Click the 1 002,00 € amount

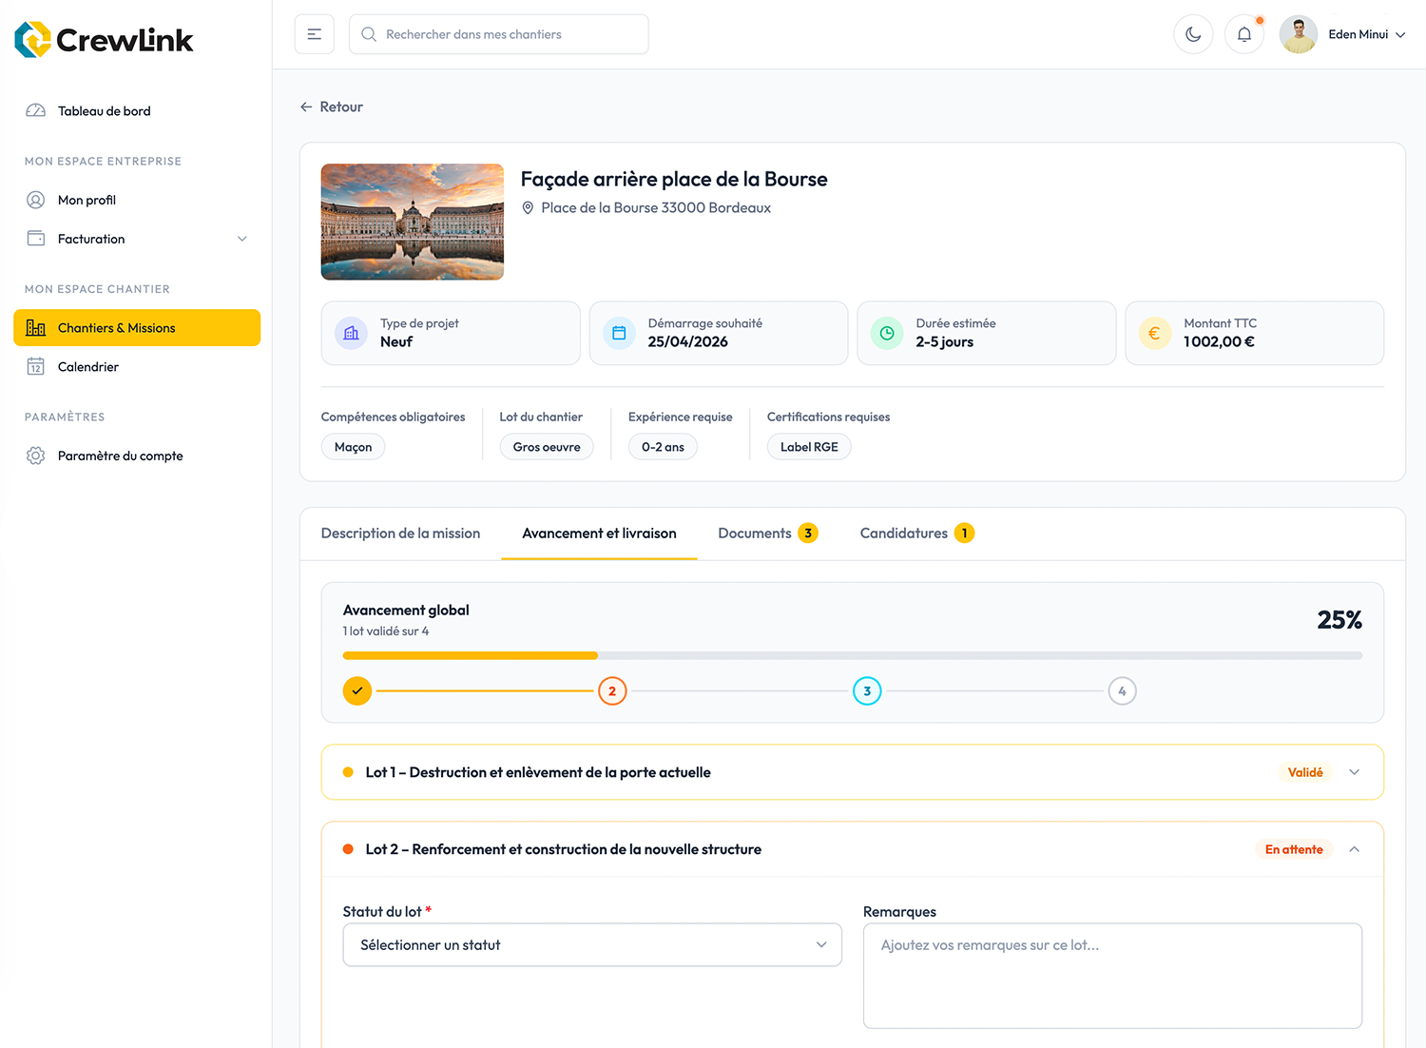pos(1219,342)
